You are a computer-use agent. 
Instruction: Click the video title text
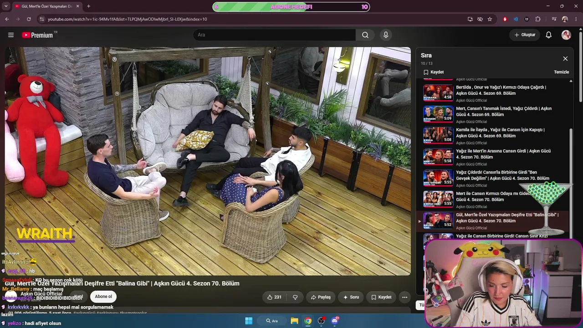click(122, 283)
